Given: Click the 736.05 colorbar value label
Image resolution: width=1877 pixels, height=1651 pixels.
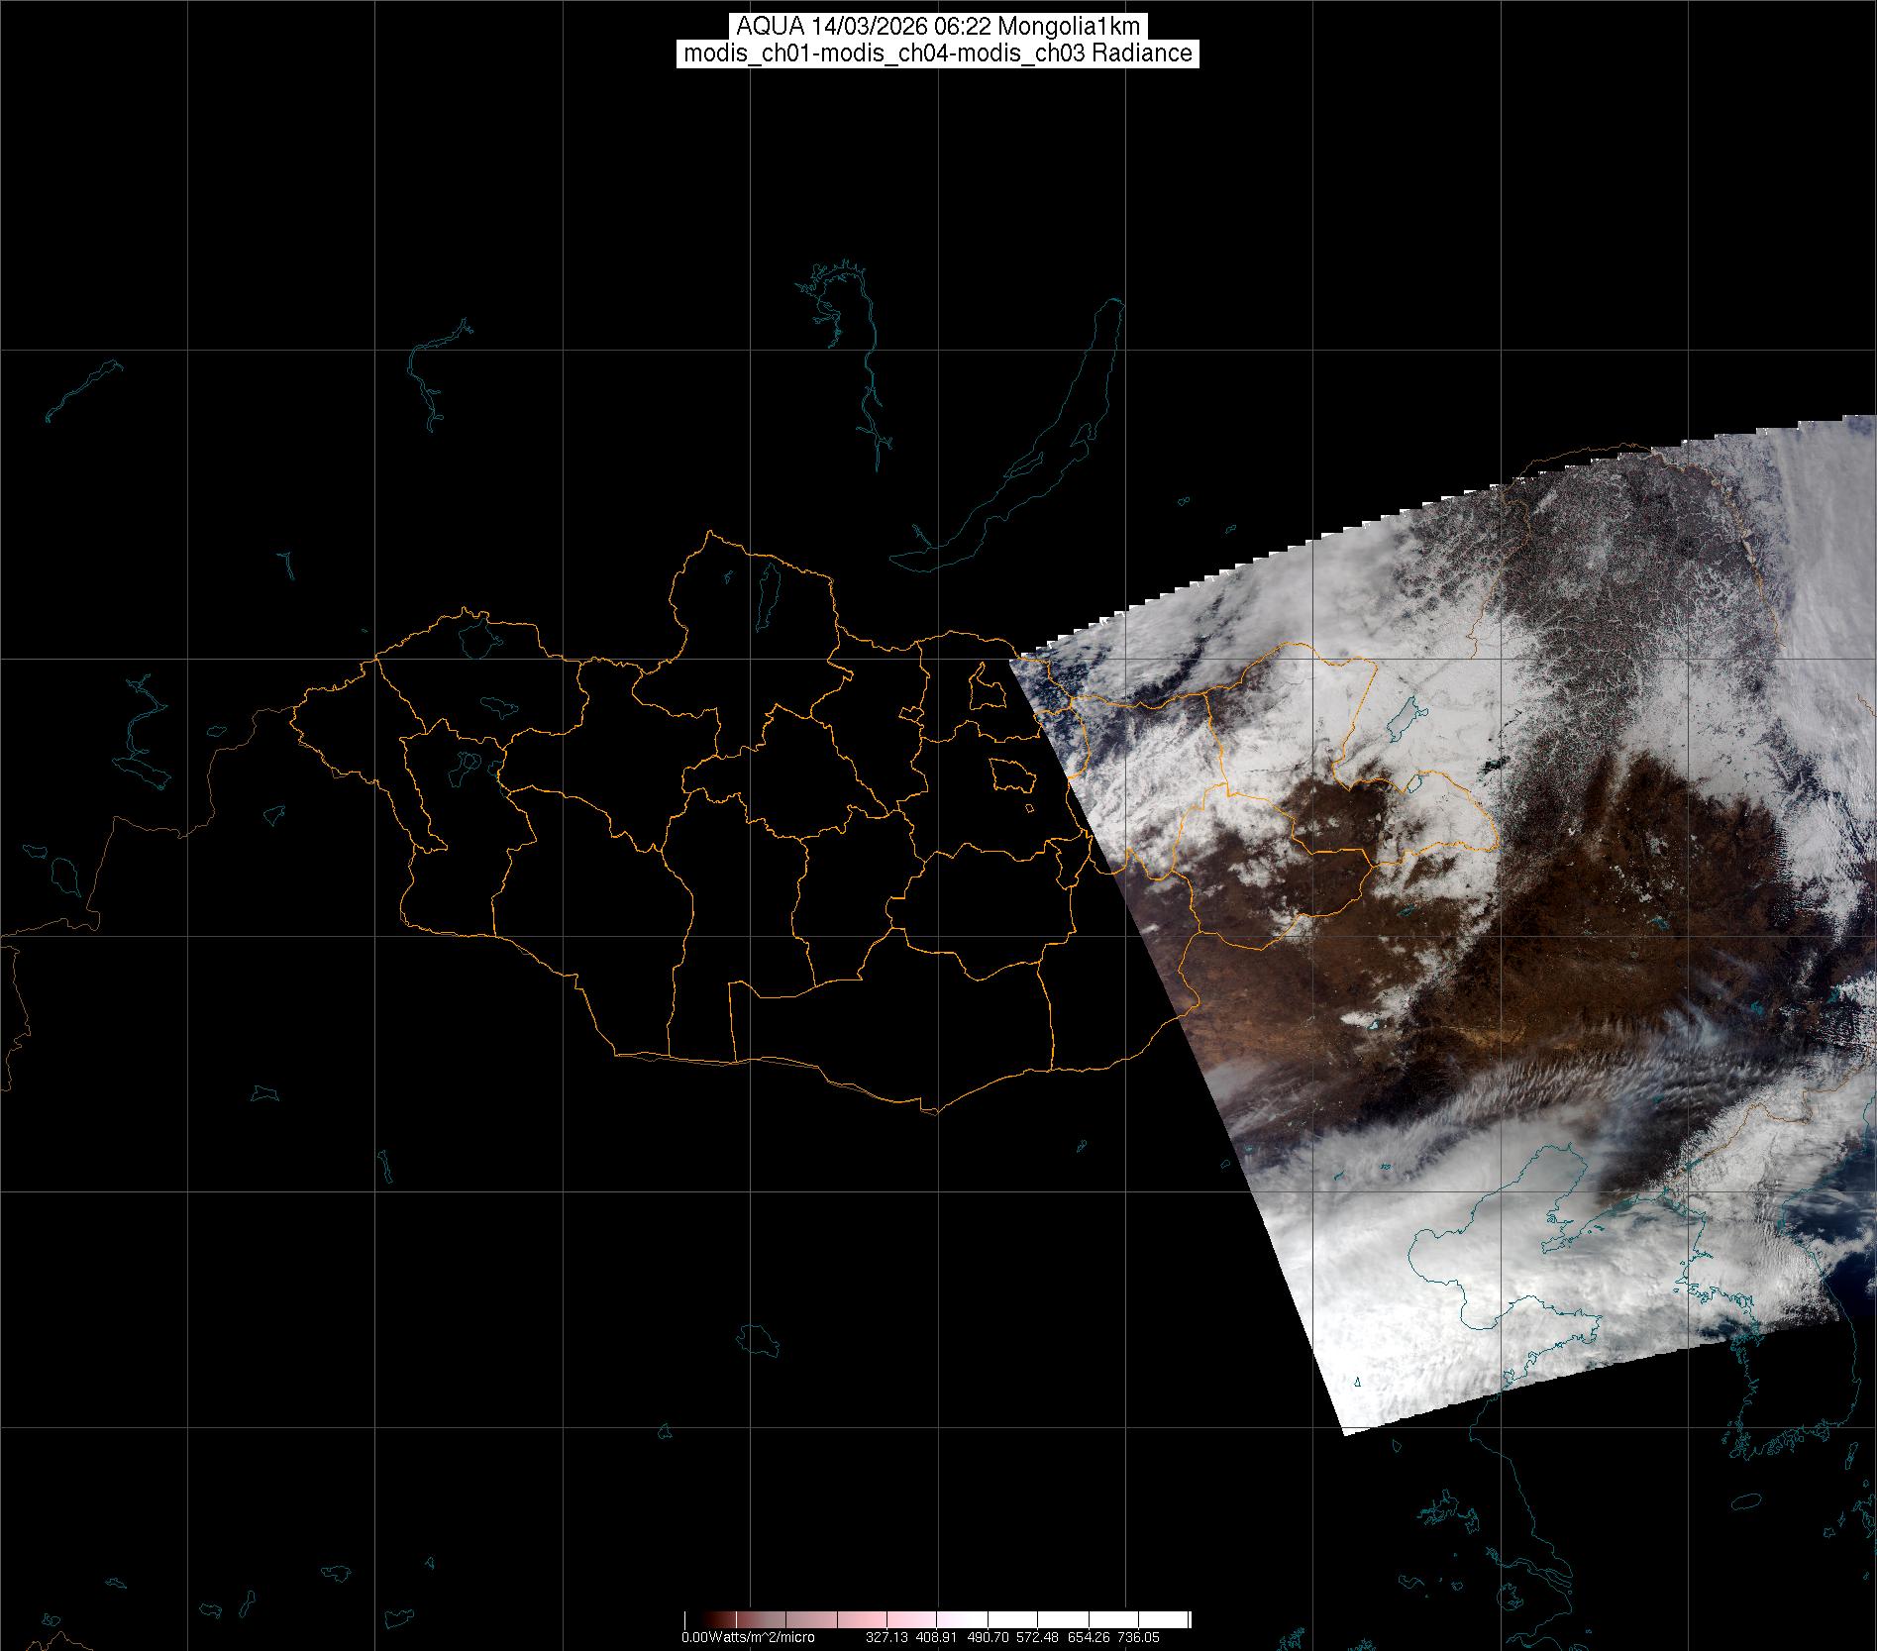Looking at the screenshot, I should [x=1137, y=1638].
